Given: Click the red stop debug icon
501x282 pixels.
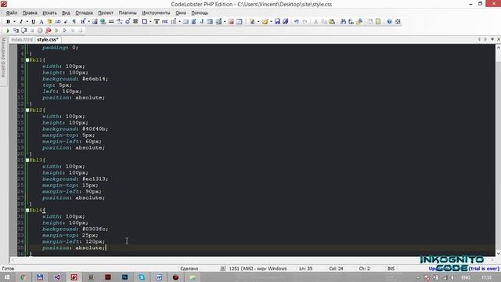Looking at the screenshot, I should click(x=49, y=31).
